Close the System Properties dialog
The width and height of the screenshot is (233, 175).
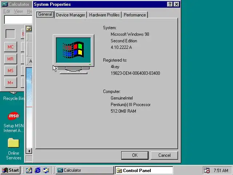(176, 4)
